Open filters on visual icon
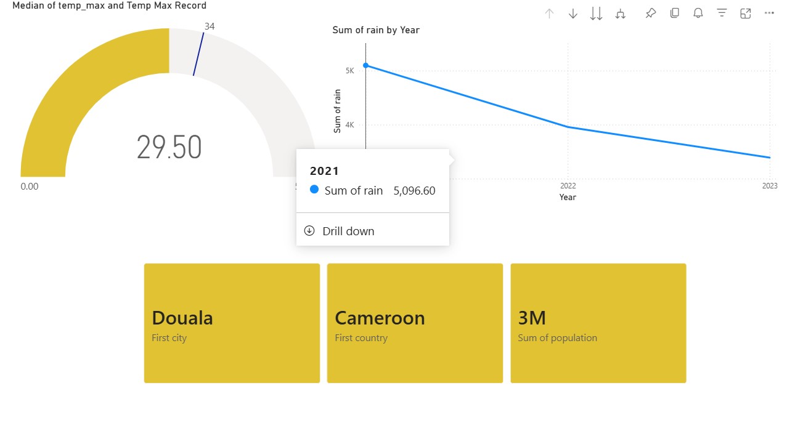 [722, 13]
